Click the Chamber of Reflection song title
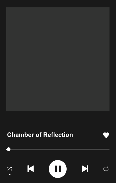This screenshot has width=116, height=183. 40,135
